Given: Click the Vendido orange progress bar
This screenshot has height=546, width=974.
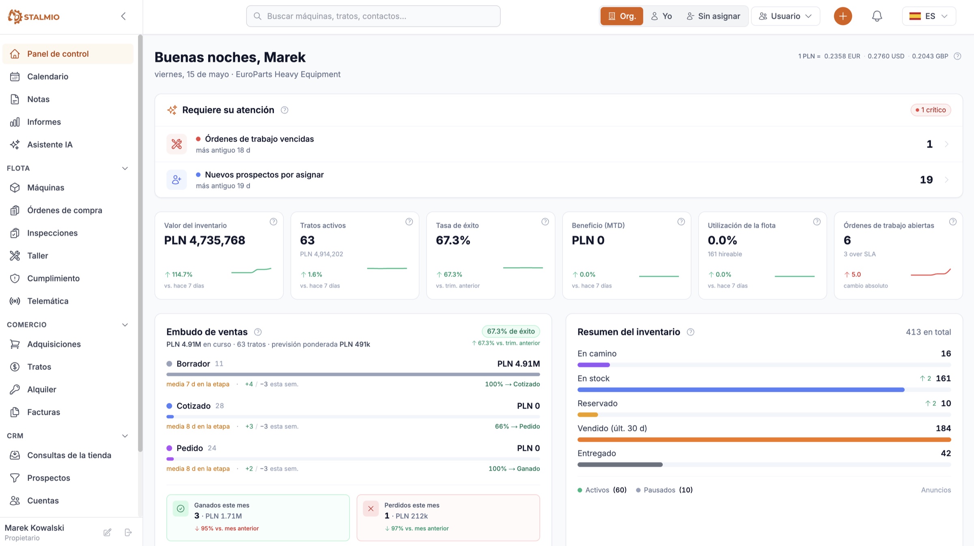Looking at the screenshot, I should coord(764,440).
